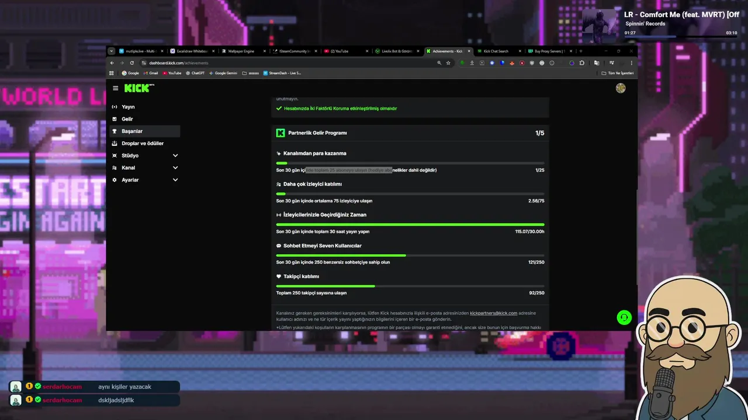This screenshot has height=420, width=748.
Task: Click the translate page icon
Action: point(597,63)
